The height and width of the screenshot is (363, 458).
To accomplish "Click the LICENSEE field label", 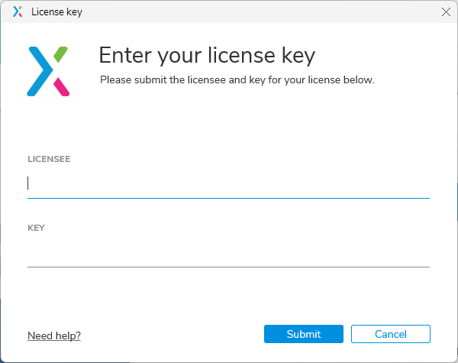I will (x=49, y=159).
